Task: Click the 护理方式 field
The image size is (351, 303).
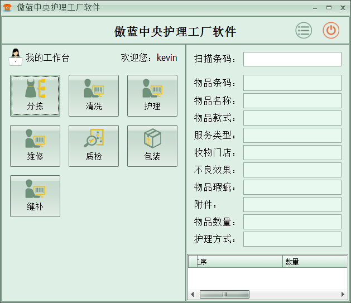Action: (292, 239)
